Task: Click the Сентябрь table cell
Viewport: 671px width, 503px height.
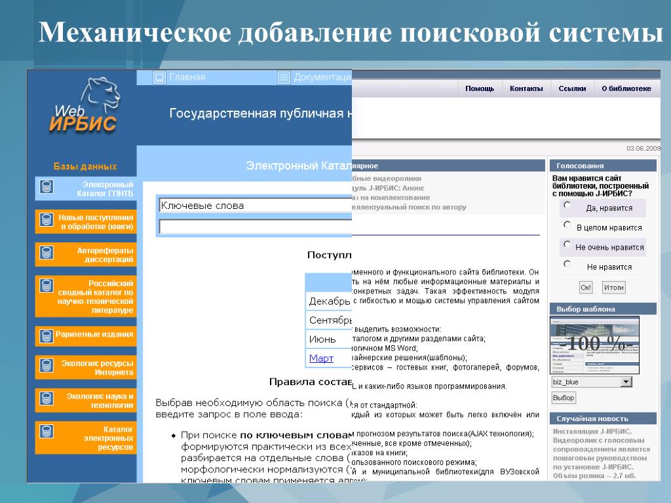Action: pyautogui.click(x=329, y=320)
